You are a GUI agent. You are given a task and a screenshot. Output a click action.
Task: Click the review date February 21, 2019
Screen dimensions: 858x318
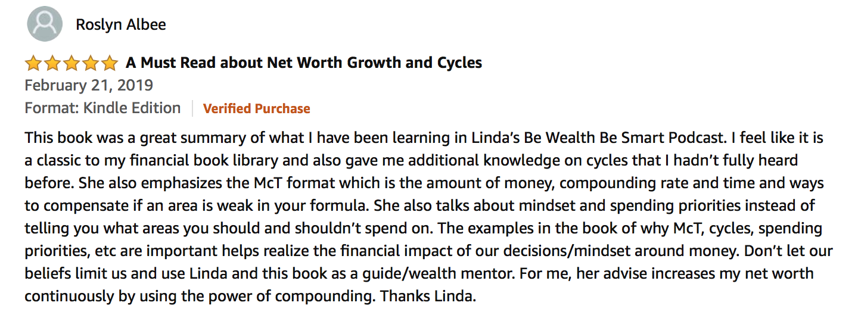89,85
